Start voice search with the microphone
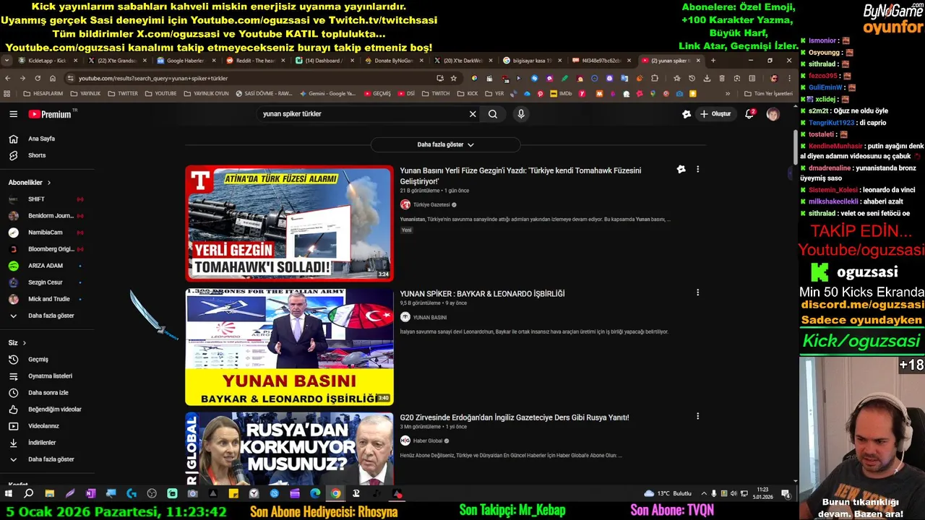The height and width of the screenshot is (520, 925). (x=520, y=114)
